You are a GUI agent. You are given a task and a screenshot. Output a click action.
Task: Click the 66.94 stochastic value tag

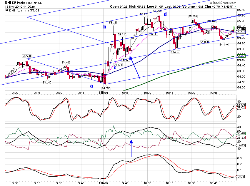pos(241,105)
